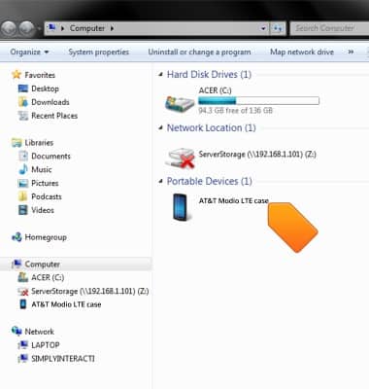Open the Music library

point(42,169)
